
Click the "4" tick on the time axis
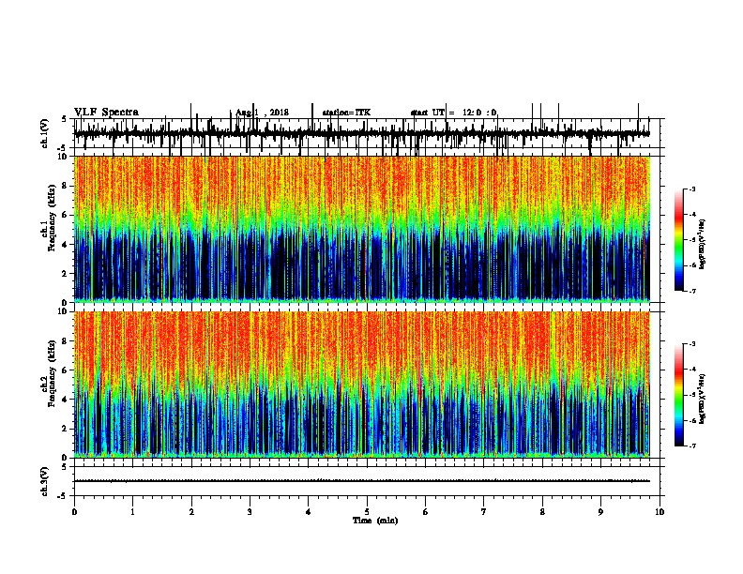pyautogui.click(x=309, y=512)
